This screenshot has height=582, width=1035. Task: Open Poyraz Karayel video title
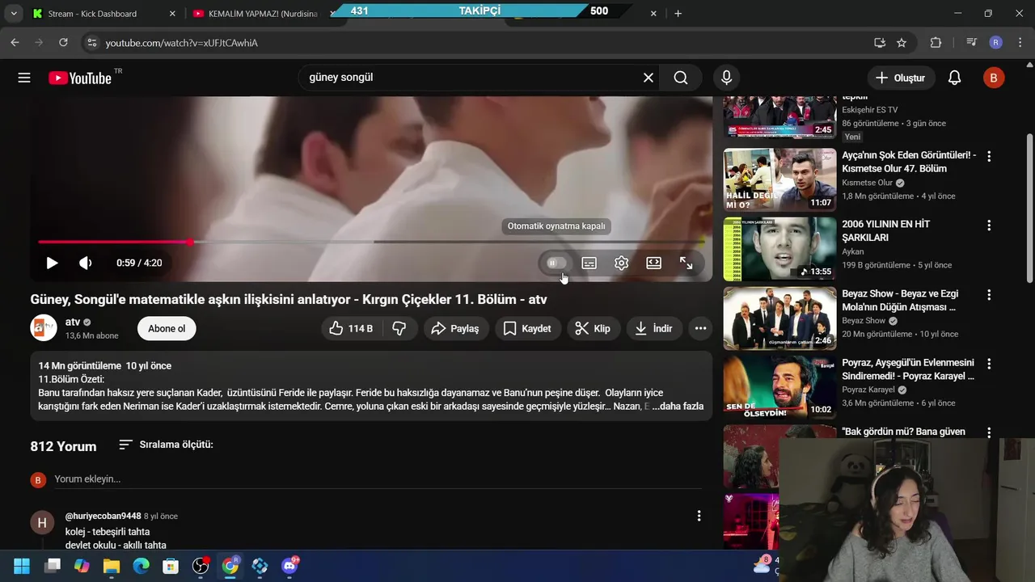coord(908,369)
